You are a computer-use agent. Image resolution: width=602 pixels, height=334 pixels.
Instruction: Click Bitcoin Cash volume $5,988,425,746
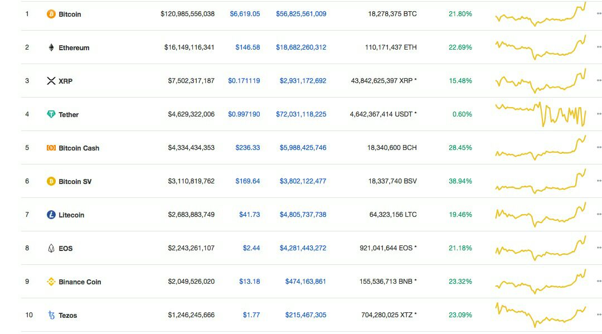pyautogui.click(x=303, y=147)
